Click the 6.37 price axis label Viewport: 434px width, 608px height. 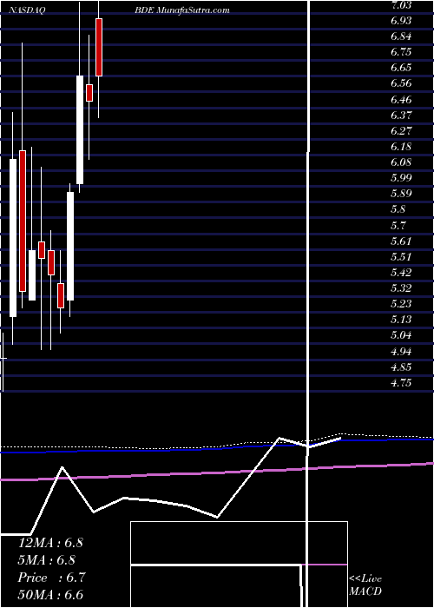pos(401,116)
